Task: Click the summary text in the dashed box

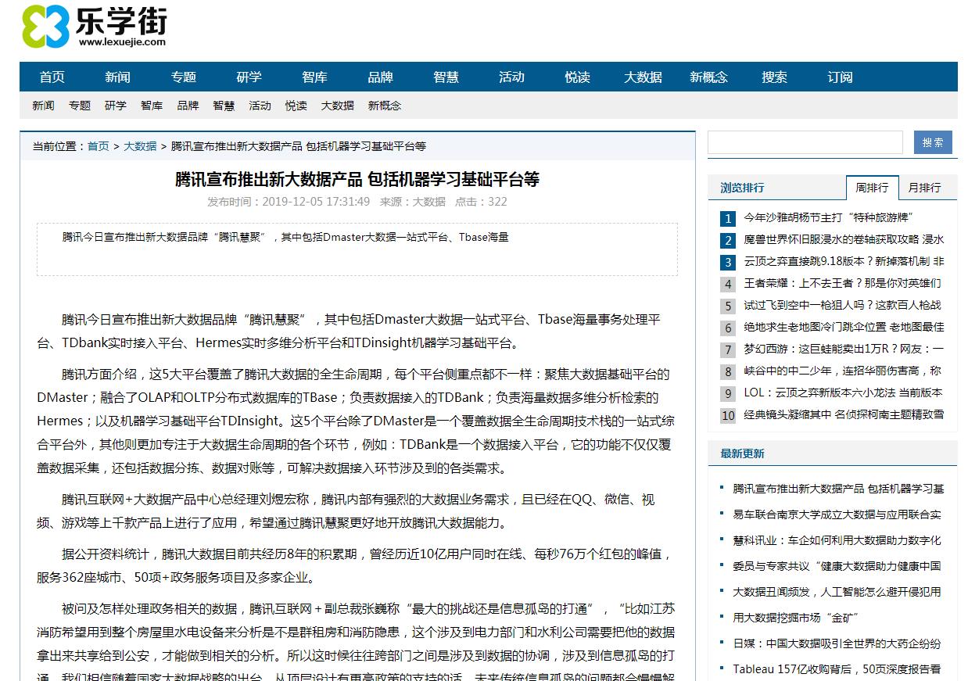Action: click(285, 237)
